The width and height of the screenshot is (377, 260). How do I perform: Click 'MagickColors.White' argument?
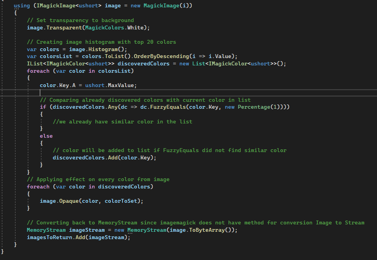(114, 27)
